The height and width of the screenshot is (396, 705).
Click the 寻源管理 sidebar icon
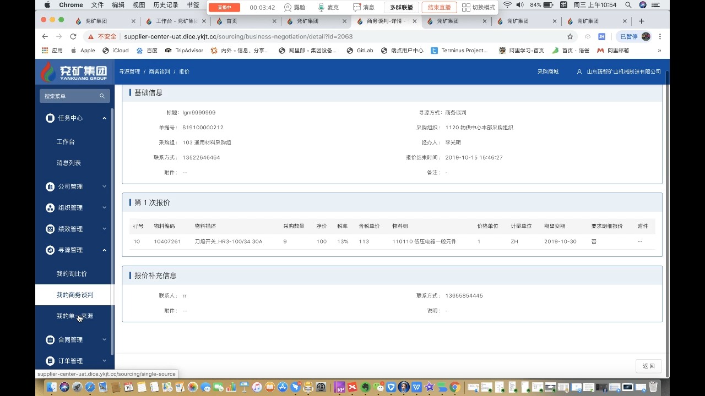tap(50, 250)
